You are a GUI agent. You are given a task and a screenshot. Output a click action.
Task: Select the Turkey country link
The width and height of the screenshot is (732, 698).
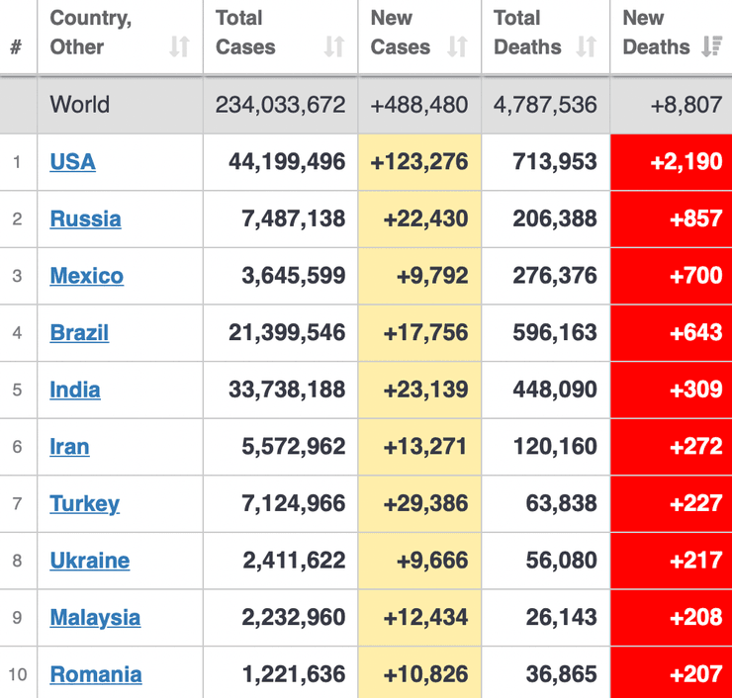pos(84,503)
